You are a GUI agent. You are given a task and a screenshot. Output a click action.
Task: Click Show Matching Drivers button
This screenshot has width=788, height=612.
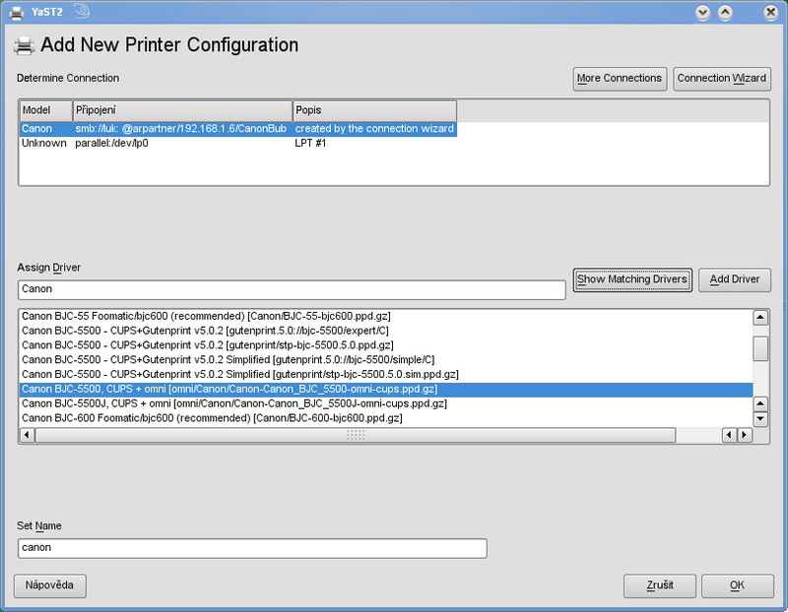(632, 279)
